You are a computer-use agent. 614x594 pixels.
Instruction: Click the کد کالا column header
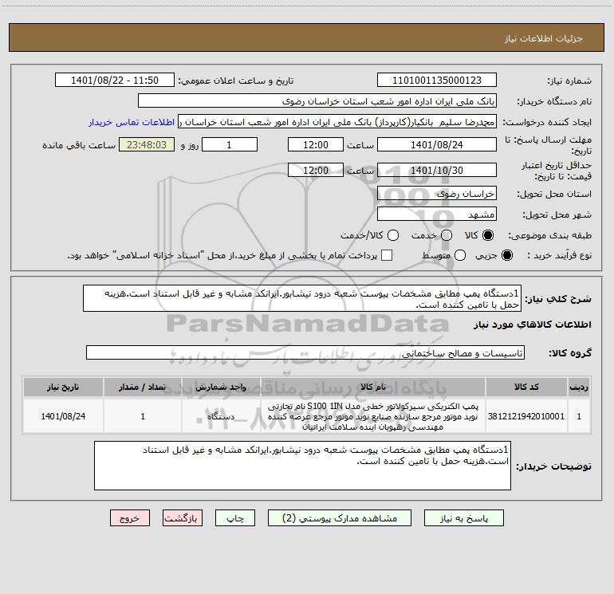[x=526, y=387]
